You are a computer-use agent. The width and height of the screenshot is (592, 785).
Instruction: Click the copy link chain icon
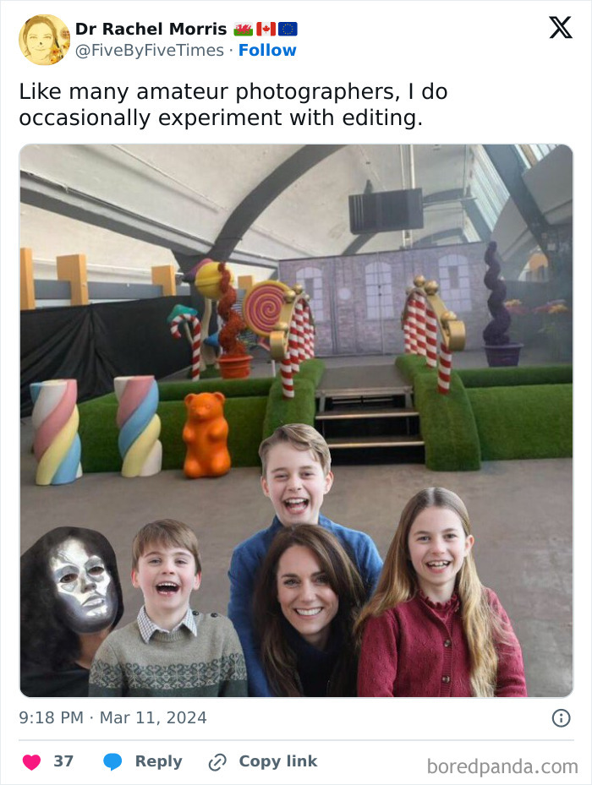pos(217,762)
